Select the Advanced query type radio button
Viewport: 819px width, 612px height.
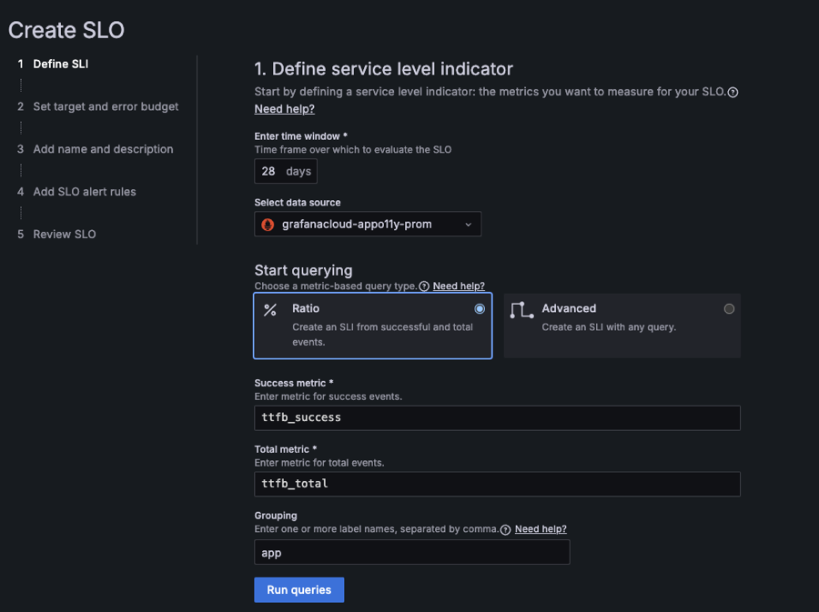point(729,308)
